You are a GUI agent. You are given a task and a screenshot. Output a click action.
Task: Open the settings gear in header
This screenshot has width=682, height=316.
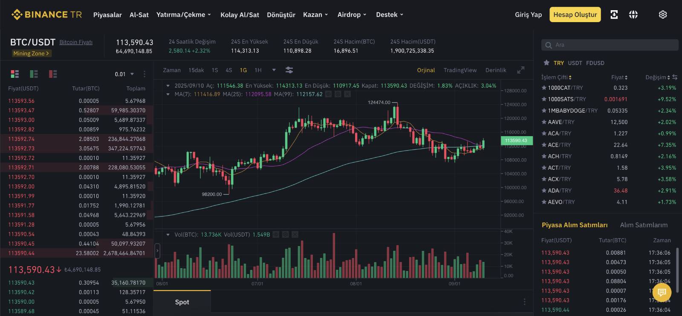[x=663, y=14]
